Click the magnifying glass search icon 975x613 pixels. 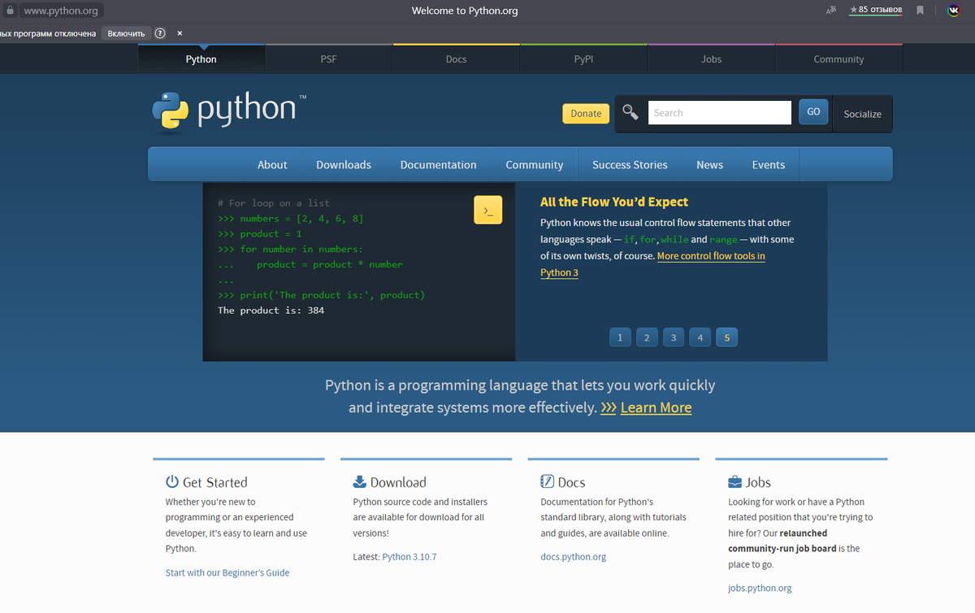coord(630,112)
